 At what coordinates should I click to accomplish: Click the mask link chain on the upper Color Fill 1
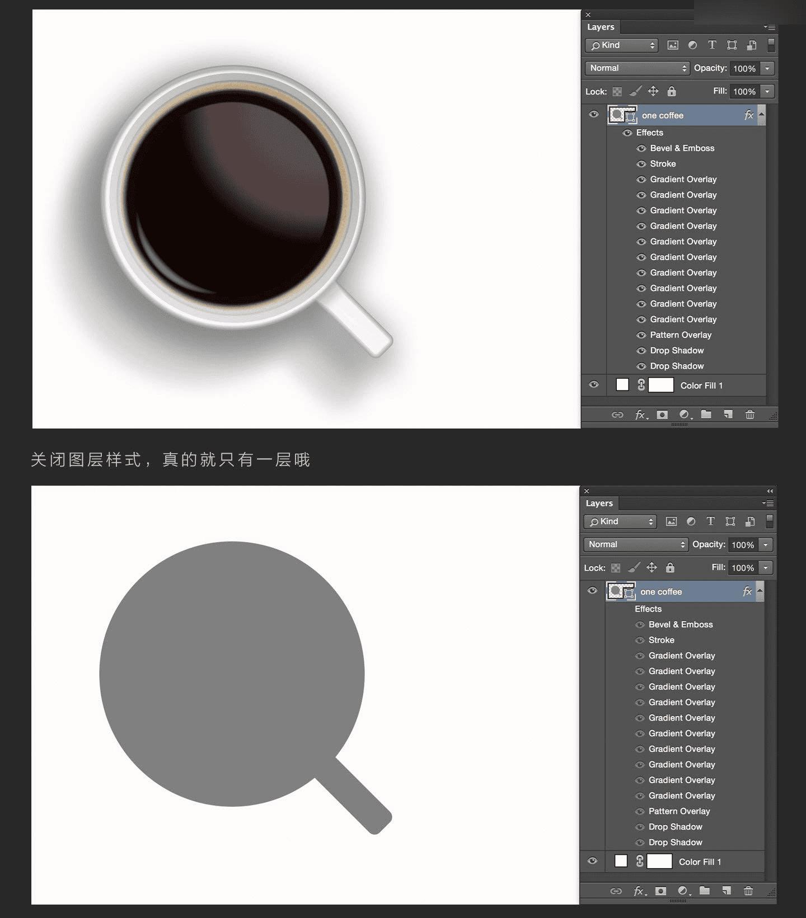coord(641,385)
